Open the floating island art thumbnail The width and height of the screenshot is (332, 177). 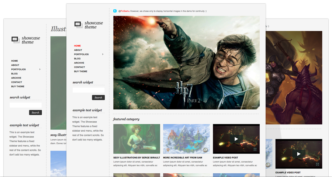point(186,139)
